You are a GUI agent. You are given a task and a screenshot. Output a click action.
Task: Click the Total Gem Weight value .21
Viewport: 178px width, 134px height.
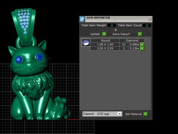pos(112,25)
